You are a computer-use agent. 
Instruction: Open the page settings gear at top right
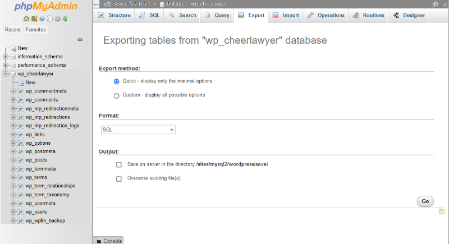436,4
